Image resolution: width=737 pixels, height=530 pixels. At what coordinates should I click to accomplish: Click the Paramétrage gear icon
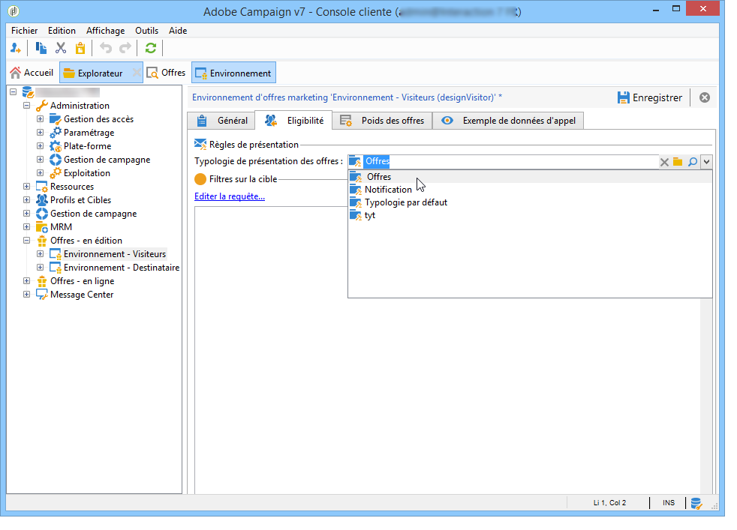click(x=56, y=133)
